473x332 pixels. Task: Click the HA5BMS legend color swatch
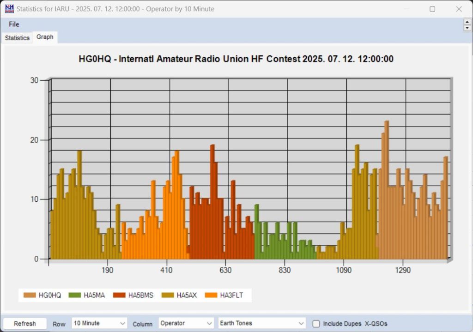pyautogui.click(x=119, y=295)
